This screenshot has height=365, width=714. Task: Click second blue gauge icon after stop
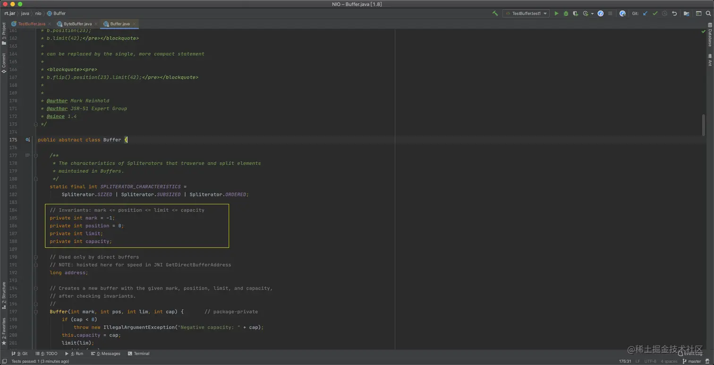tap(622, 14)
